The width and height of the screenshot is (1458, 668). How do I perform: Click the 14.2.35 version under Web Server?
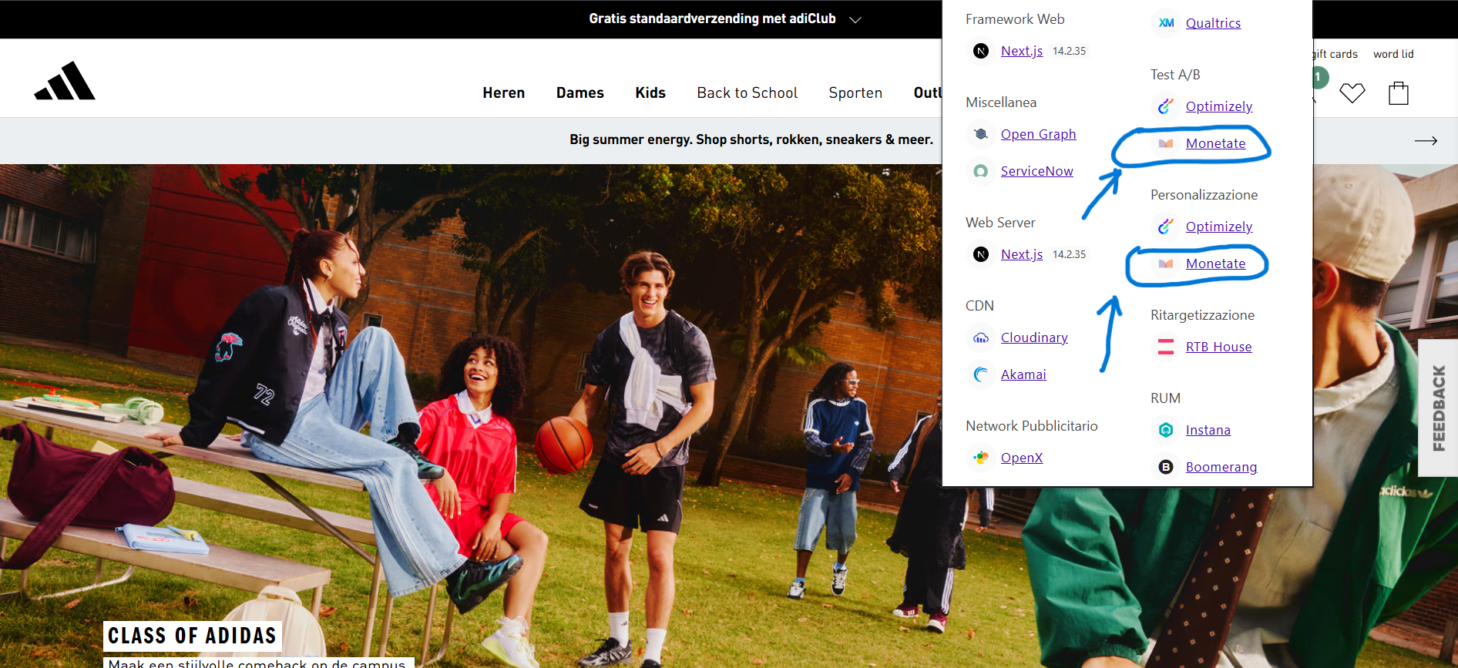(x=1070, y=254)
